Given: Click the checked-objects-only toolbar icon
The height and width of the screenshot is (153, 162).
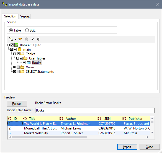Looking at the screenshot, I should click(32, 39).
